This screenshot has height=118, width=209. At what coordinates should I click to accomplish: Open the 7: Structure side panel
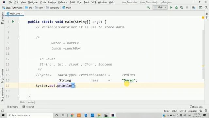click(2, 76)
